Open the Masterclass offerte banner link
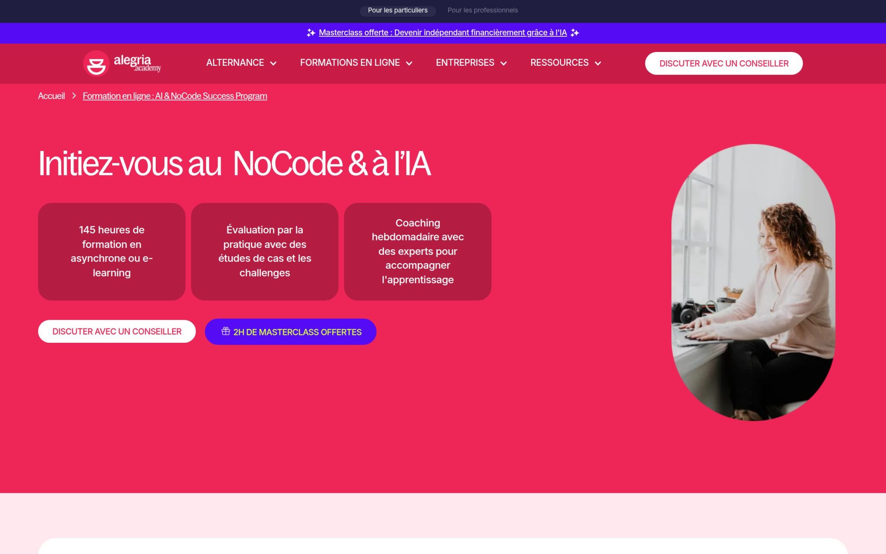The width and height of the screenshot is (886, 554). [443, 33]
